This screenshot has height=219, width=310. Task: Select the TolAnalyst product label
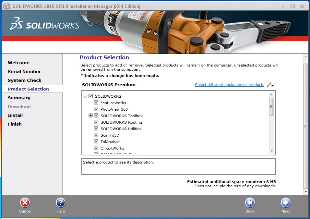110,142
